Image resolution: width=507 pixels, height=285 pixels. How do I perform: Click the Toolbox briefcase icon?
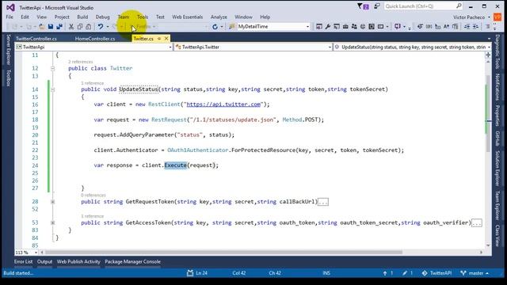tap(345, 27)
